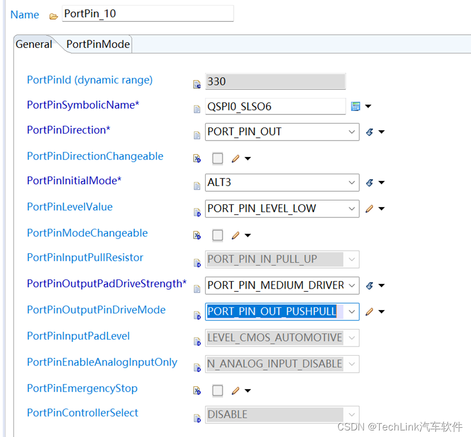Toggle the PortPinModeChangeable checkbox
The image size is (471, 437).
(217, 235)
